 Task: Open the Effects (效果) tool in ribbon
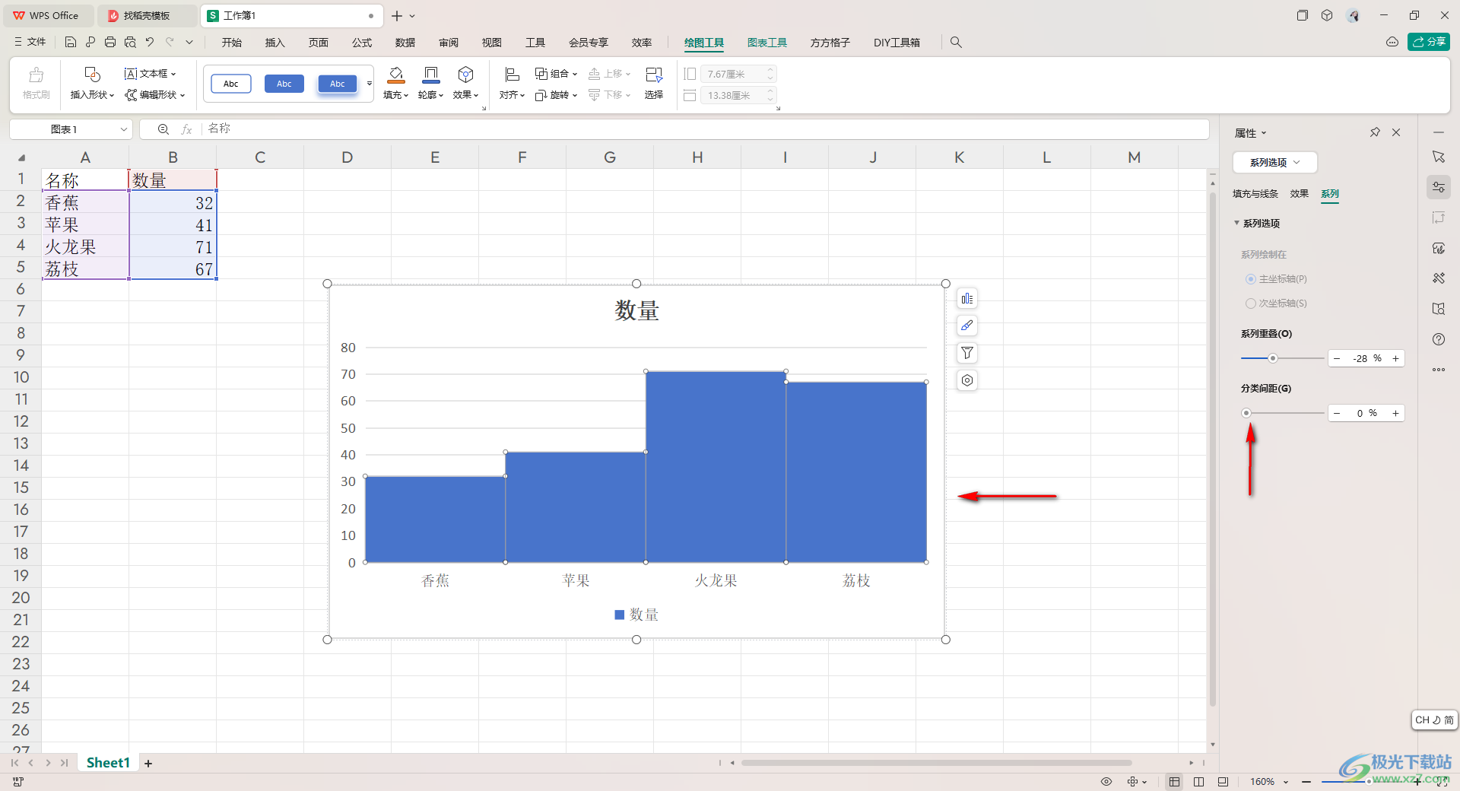465,83
